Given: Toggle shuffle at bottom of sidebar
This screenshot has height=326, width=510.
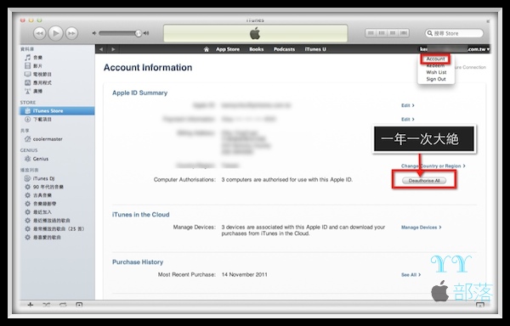Looking at the screenshot, I should pos(47,305).
